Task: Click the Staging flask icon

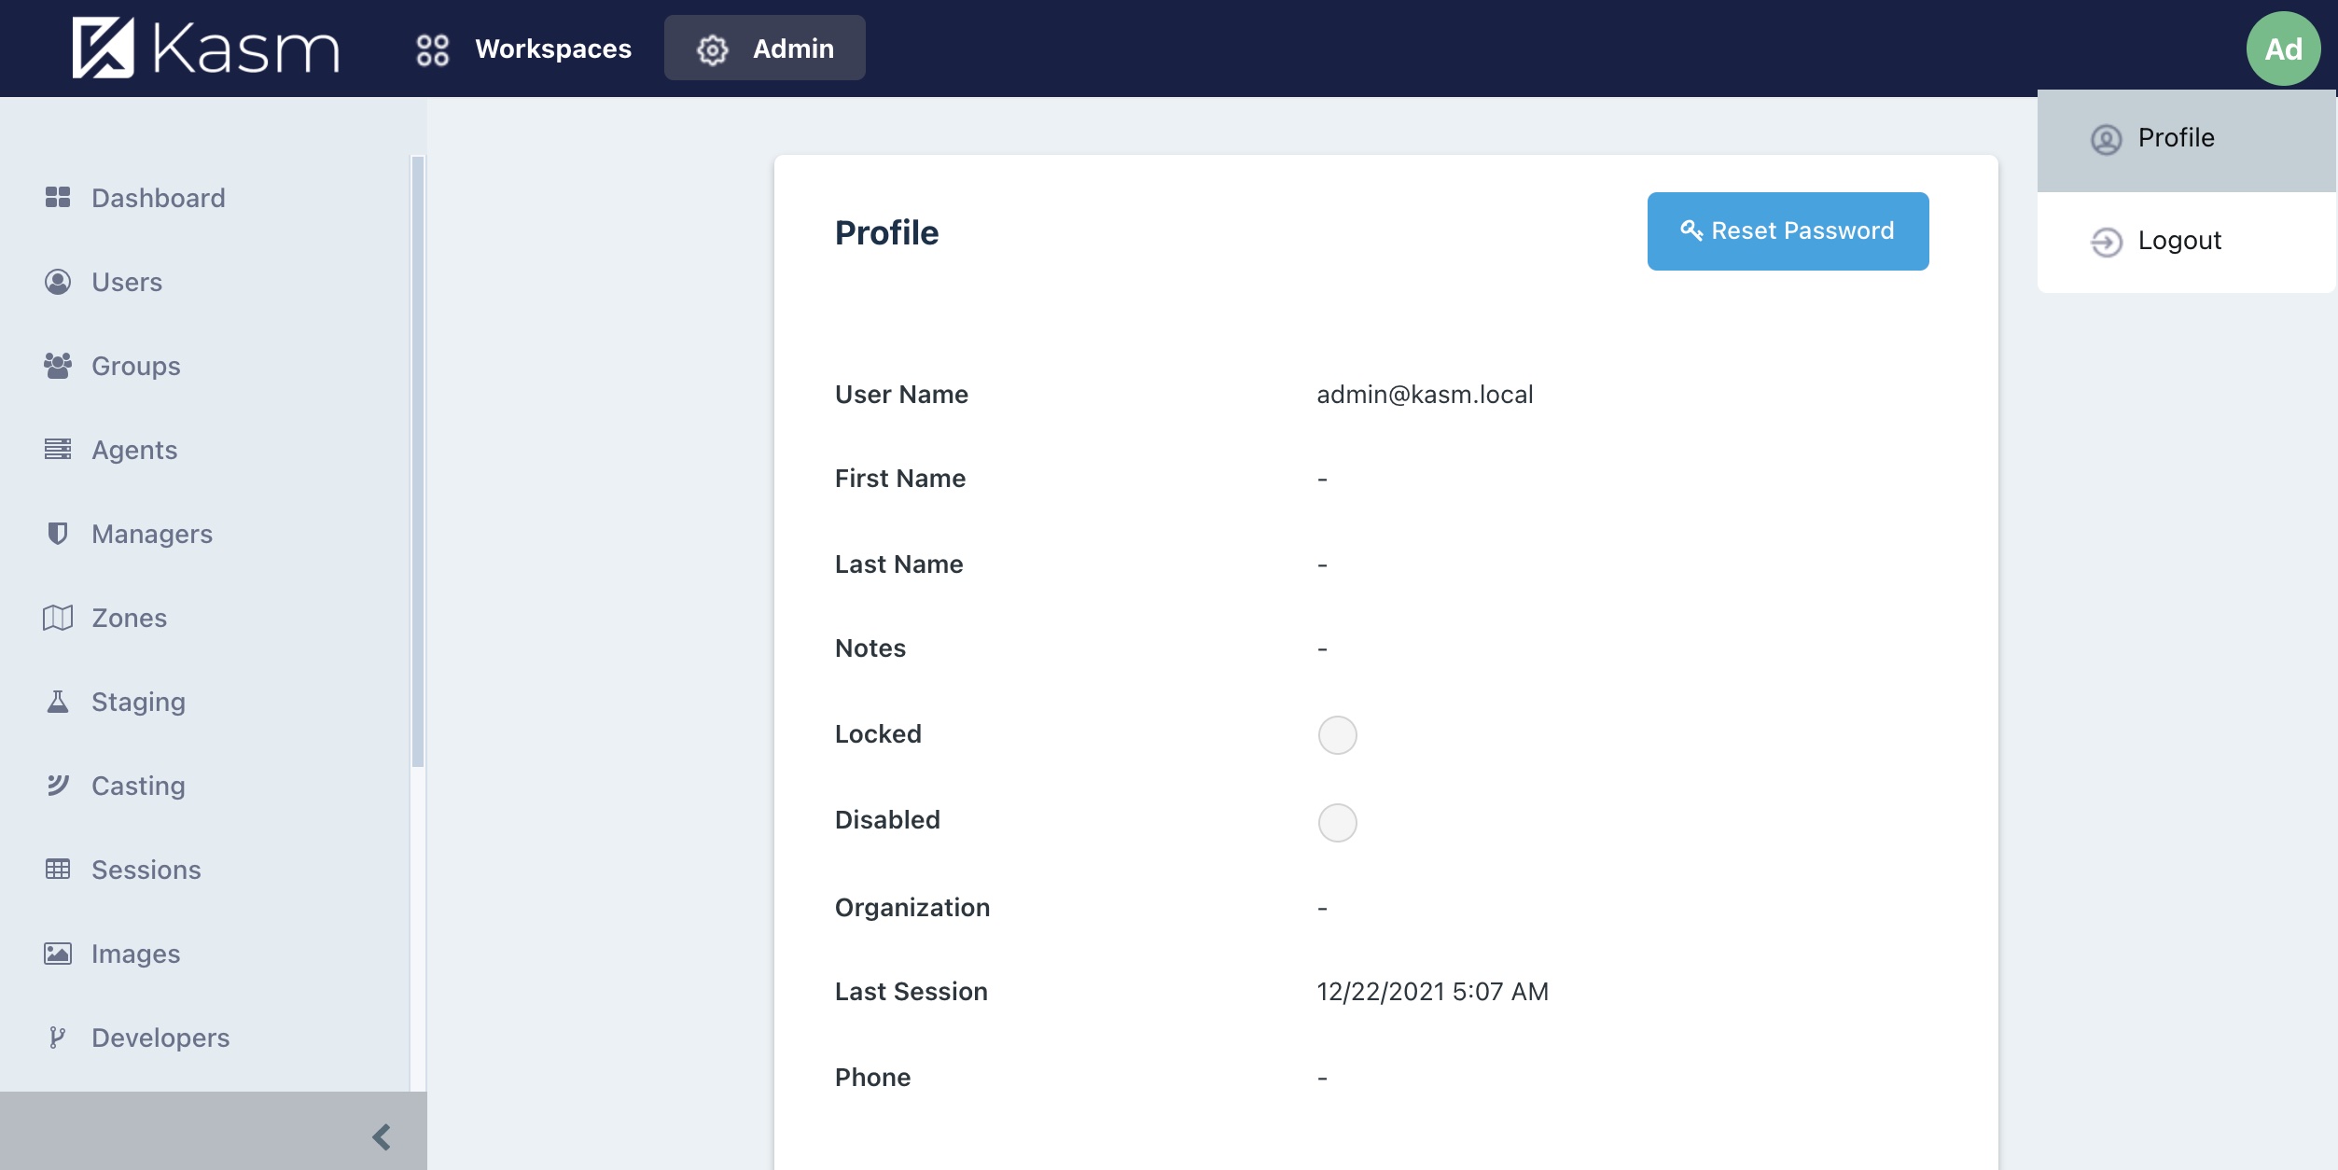Action: 57,701
